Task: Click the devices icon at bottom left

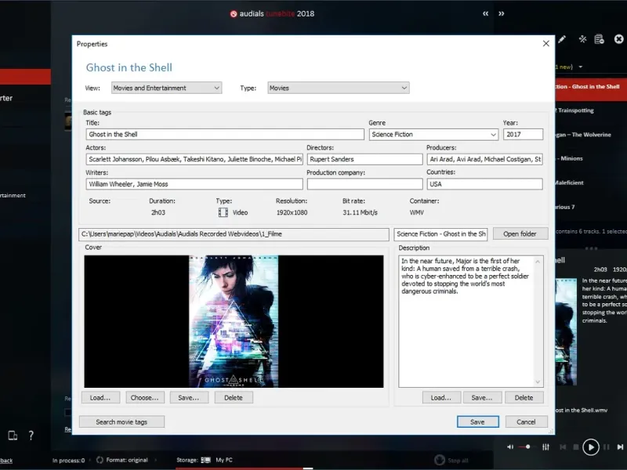Action: pyautogui.click(x=13, y=436)
